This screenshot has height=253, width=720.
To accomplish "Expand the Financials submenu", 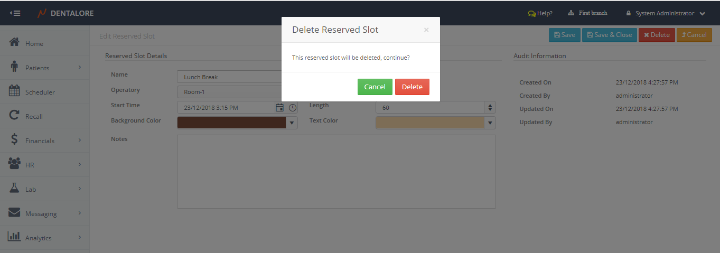I will [x=80, y=140].
